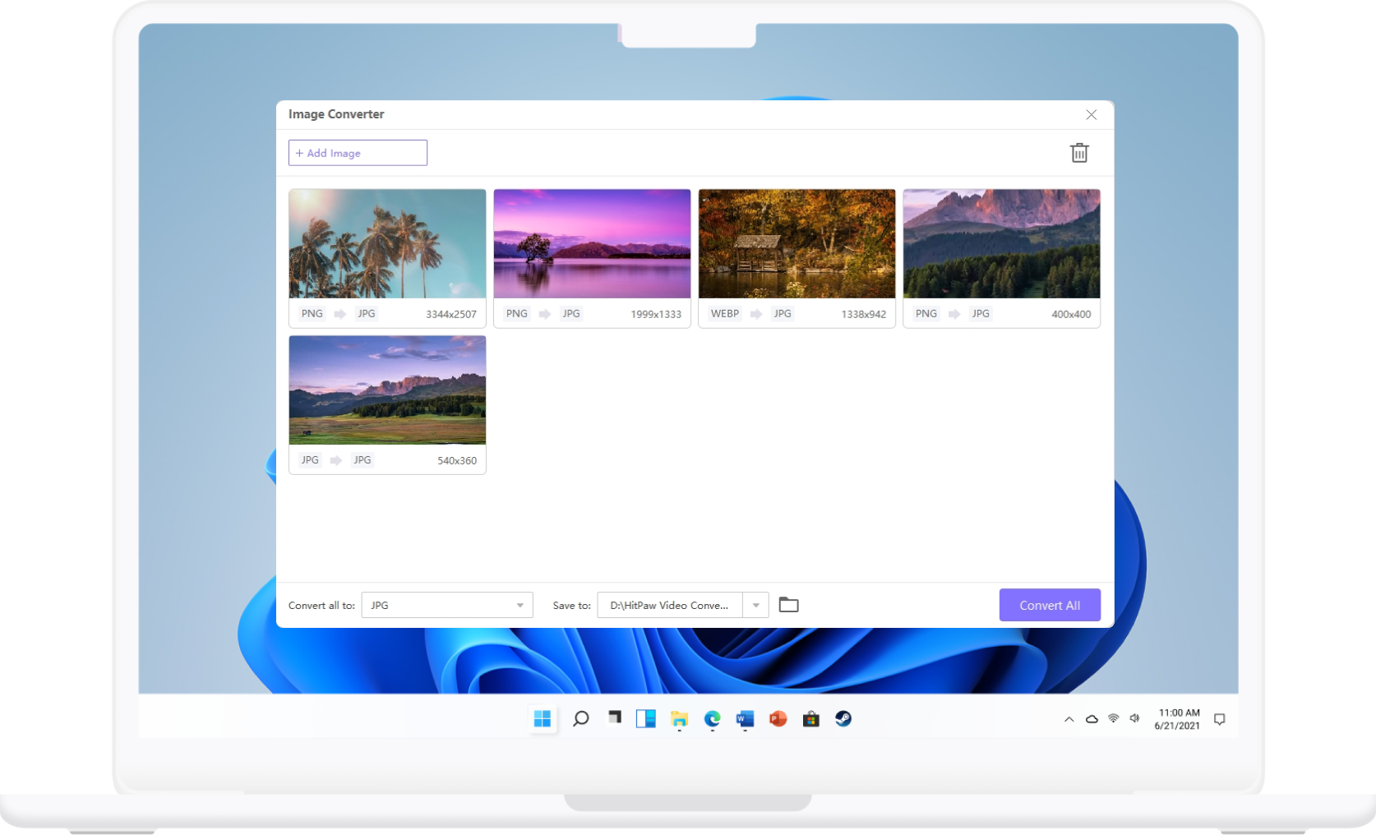Open Windows Search from the taskbar
The width and height of the screenshot is (1376, 835).
580,718
